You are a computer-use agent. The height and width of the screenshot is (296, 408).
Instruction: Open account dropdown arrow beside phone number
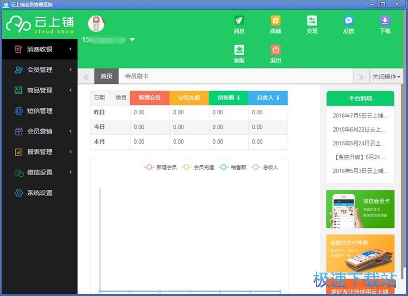132,40
